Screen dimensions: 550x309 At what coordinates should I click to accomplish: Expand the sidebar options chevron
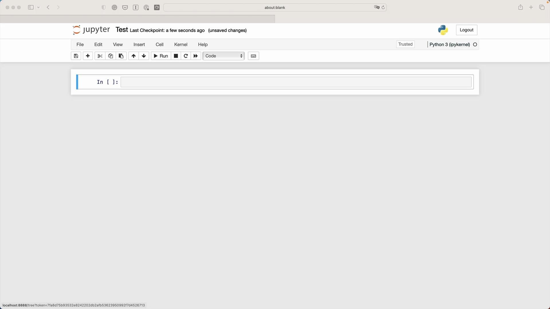click(x=38, y=7)
